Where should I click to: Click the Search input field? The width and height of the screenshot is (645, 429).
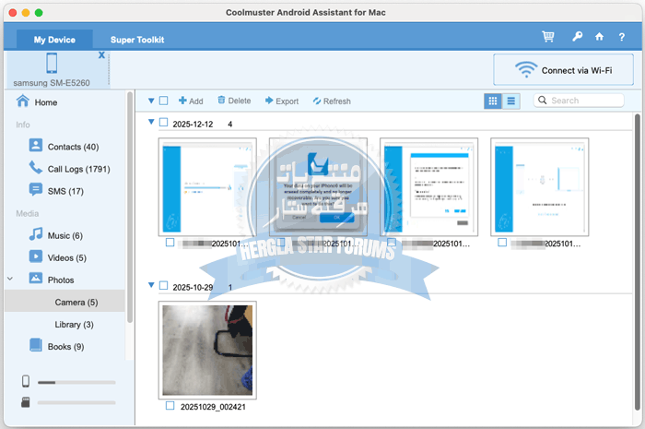point(585,101)
